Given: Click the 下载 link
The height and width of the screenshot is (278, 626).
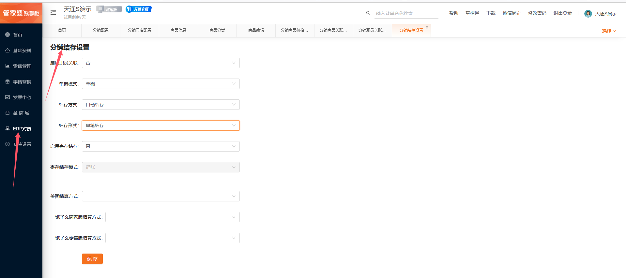Looking at the screenshot, I should (x=491, y=13).
